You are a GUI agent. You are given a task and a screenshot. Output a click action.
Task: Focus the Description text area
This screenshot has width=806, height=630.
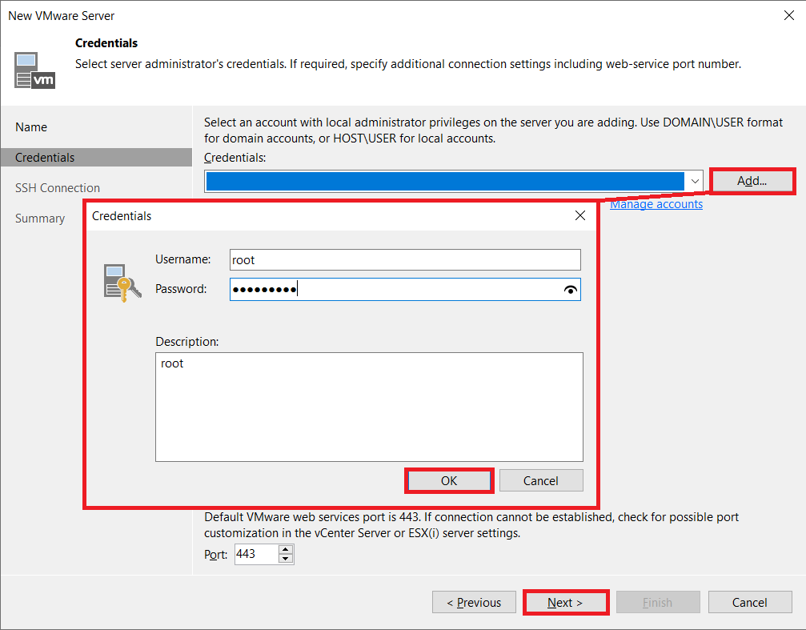pyautogui.click(x=369, y=407)
